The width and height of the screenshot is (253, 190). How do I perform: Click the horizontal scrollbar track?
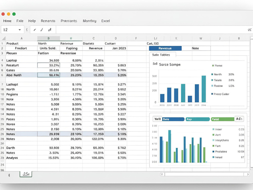point(204,174)
